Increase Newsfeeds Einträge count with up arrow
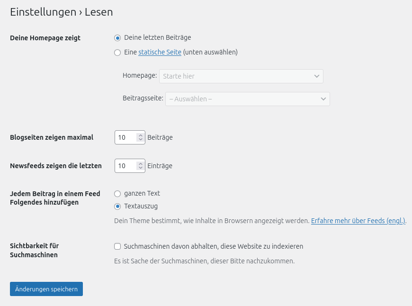The height and width of the screenshot is (306, 412). (x=140, y=163)
